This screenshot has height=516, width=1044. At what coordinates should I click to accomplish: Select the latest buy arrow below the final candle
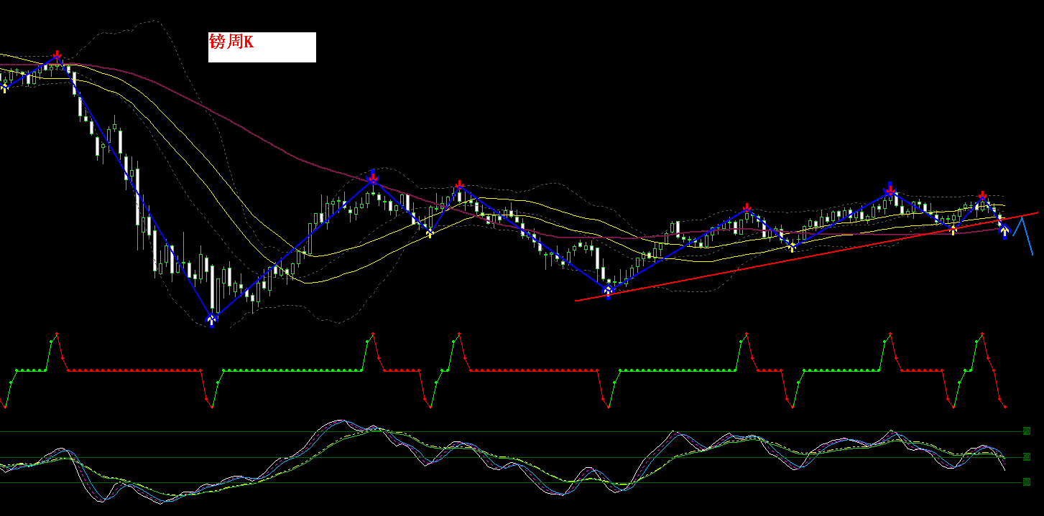[1004, 231]
